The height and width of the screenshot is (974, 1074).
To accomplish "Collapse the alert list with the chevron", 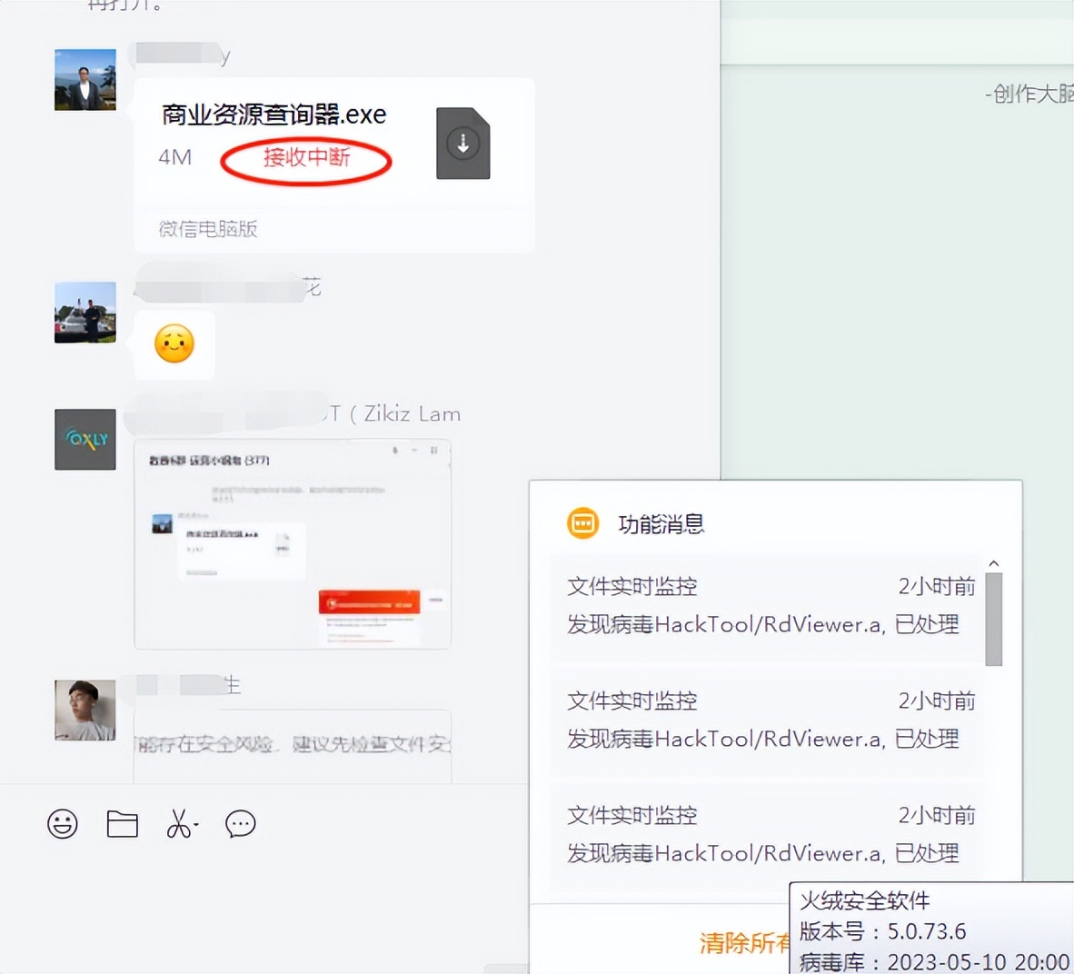I will click(993, 562).
